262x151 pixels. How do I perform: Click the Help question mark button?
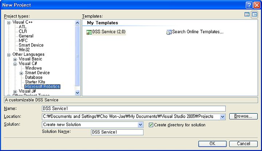click(249, 5)
